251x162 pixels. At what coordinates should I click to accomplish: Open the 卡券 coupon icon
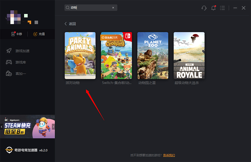coord(13,34)
